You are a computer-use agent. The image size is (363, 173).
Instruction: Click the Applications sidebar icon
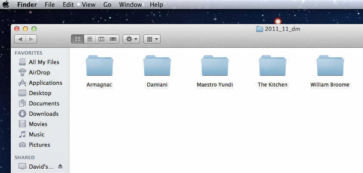click(22, 83)
